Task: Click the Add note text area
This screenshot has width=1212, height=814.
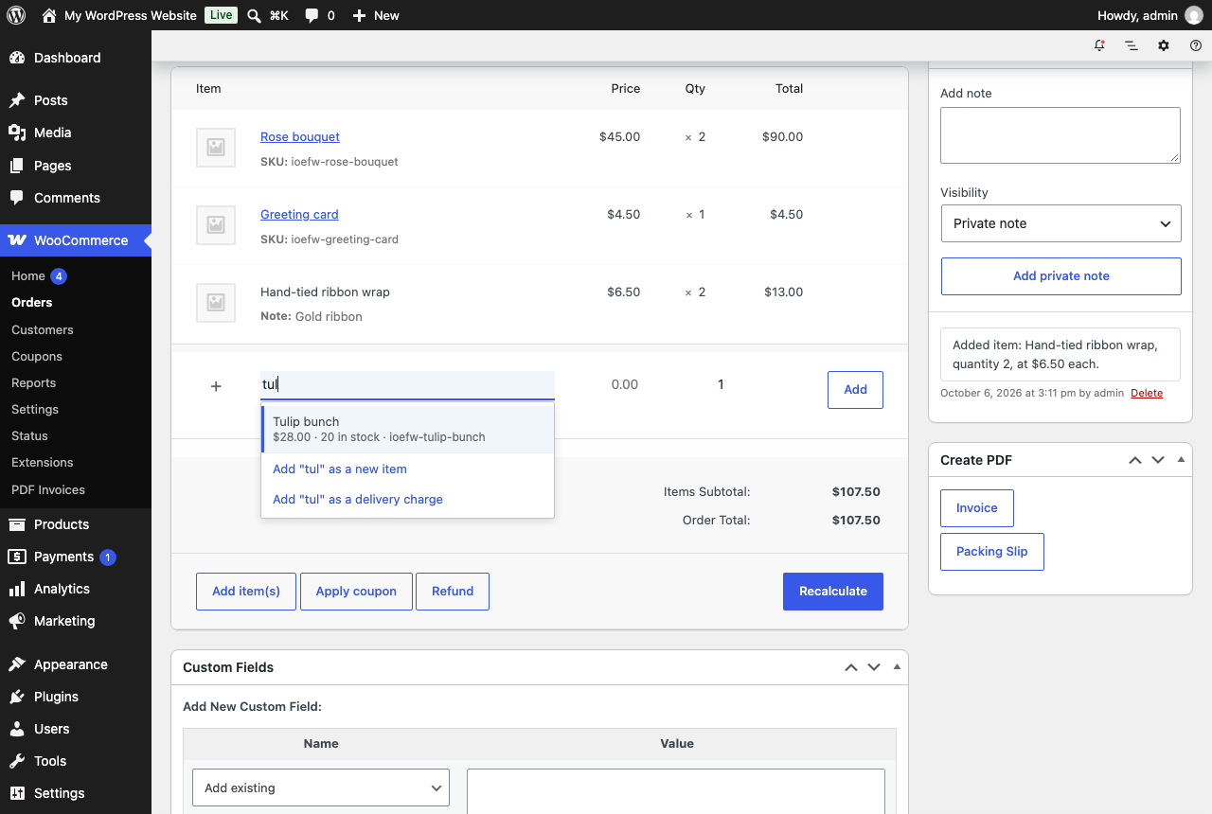Action: coord(1060,135)
